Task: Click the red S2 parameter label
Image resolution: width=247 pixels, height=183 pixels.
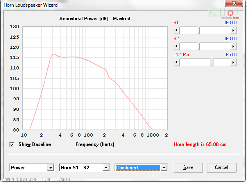Action: 176,39
